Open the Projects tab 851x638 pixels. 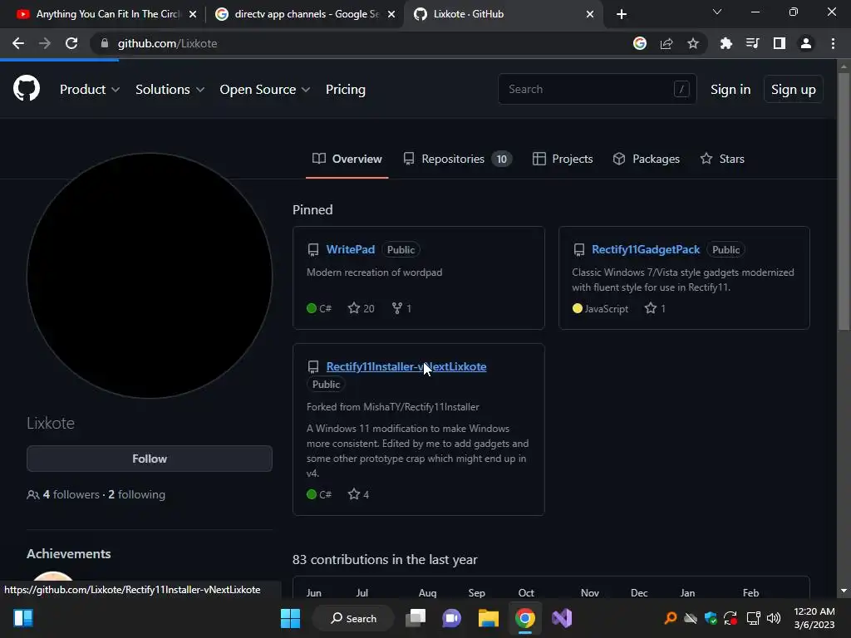tap(563, 159)
